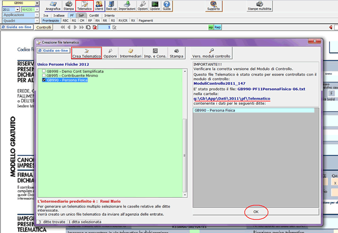
Task: Click OK in the telematico dialog
Action: [x=256, y=212]
